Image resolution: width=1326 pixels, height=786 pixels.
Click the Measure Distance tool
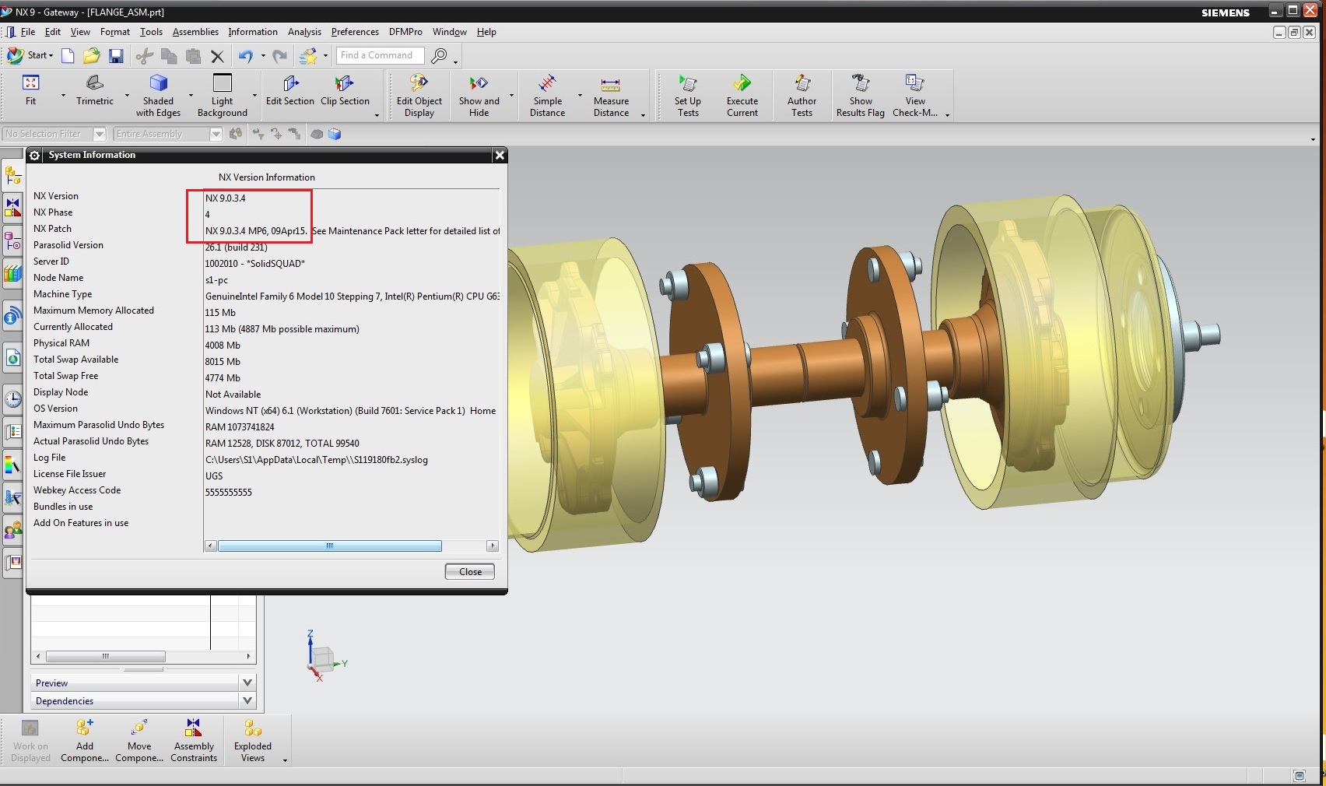click(612, 96)
